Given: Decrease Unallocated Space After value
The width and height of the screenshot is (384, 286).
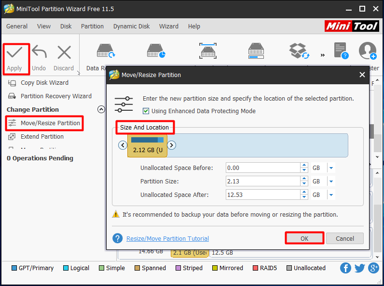Looking at the screenshot, I should (304, 197).
